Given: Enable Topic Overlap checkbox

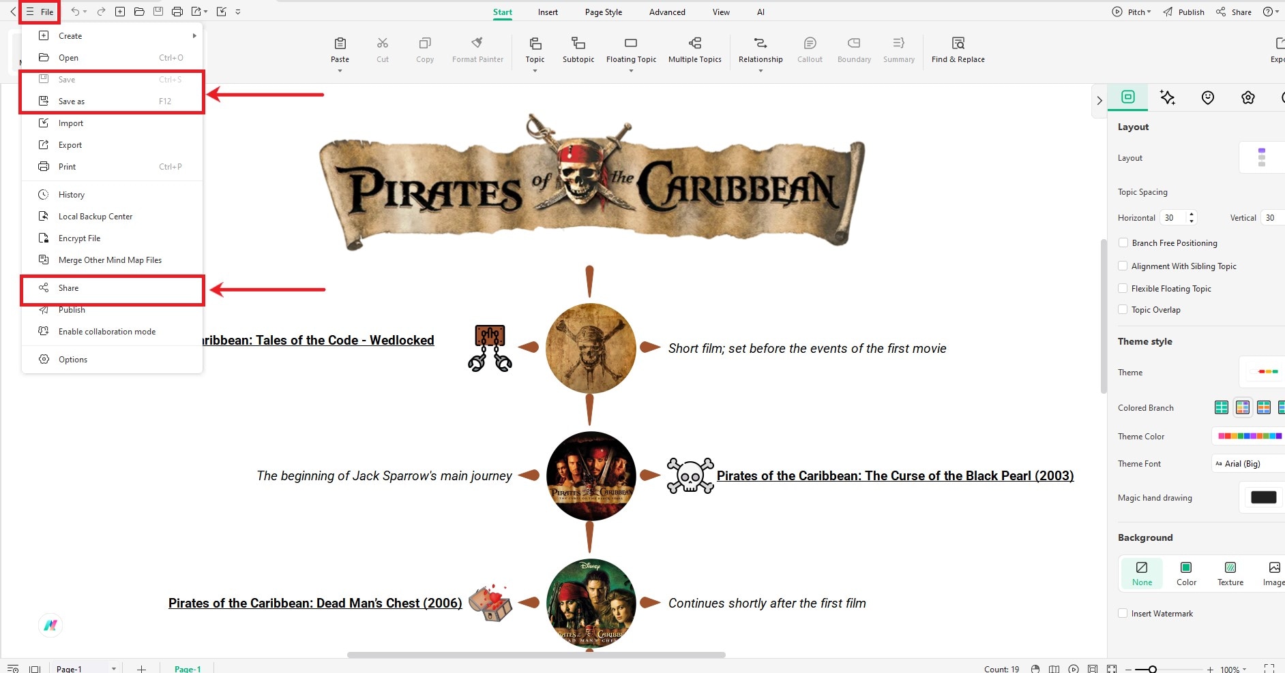Looking at the screenshot, I should [1123, 309].
